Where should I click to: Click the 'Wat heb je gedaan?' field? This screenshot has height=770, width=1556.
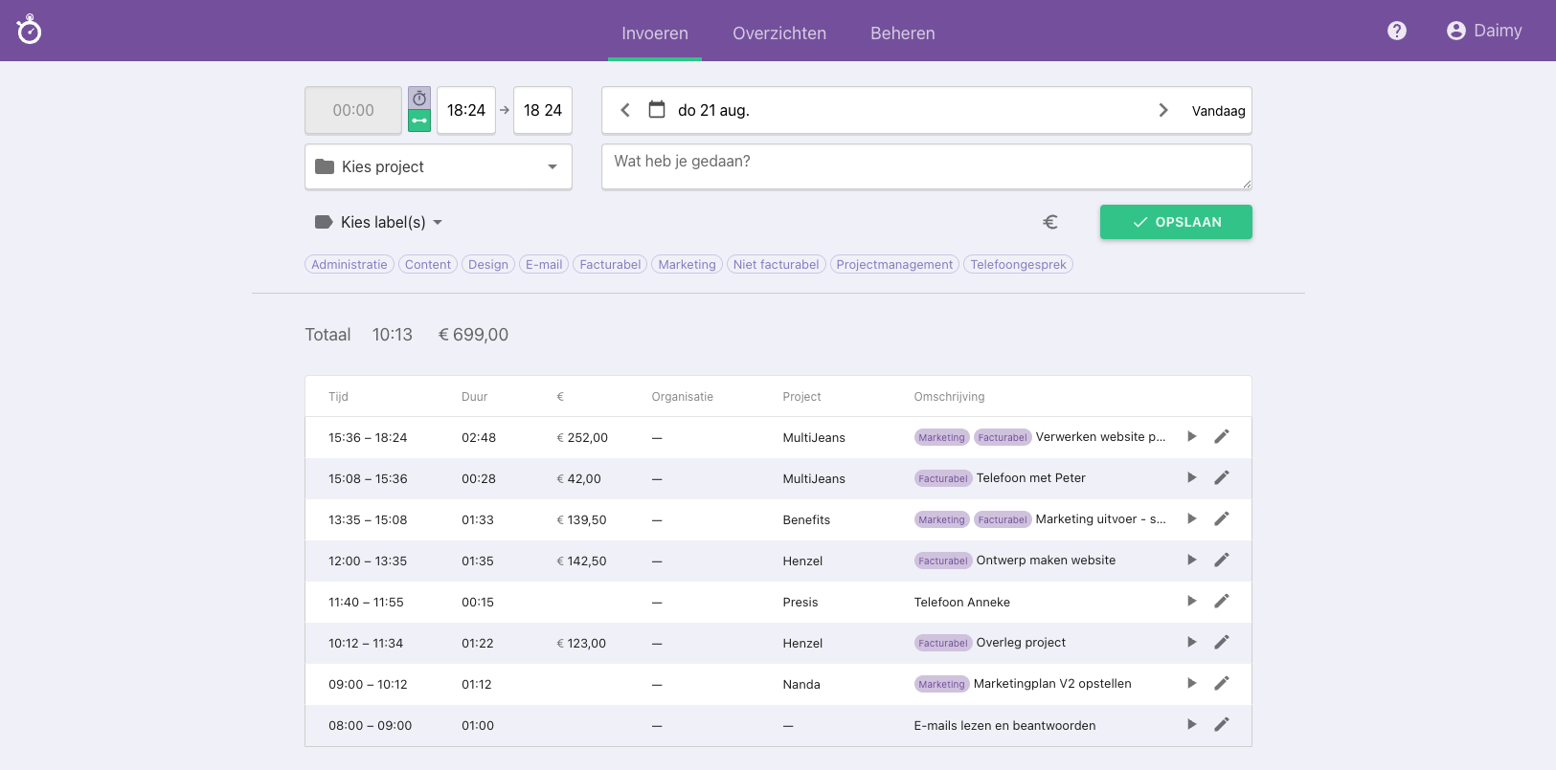[x=925, y=166]
